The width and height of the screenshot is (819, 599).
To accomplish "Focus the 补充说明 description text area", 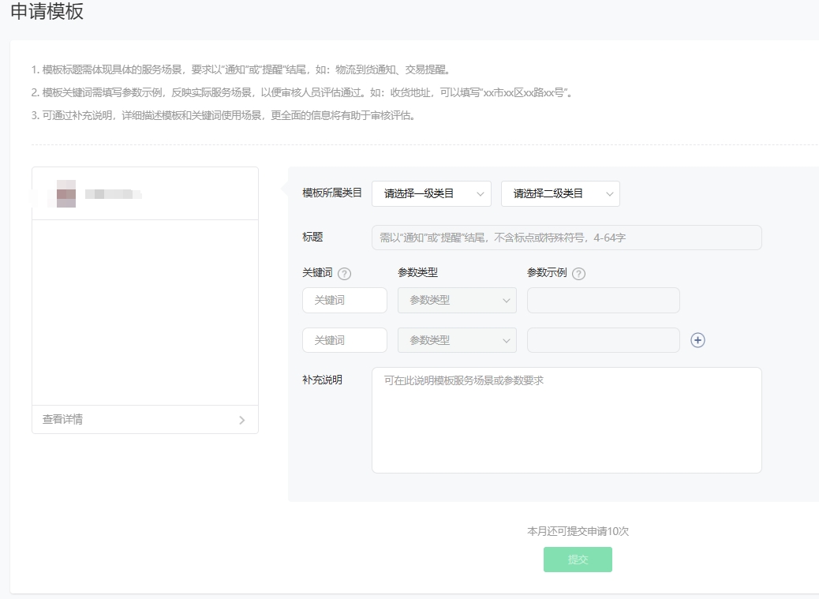I will point(567,418).
